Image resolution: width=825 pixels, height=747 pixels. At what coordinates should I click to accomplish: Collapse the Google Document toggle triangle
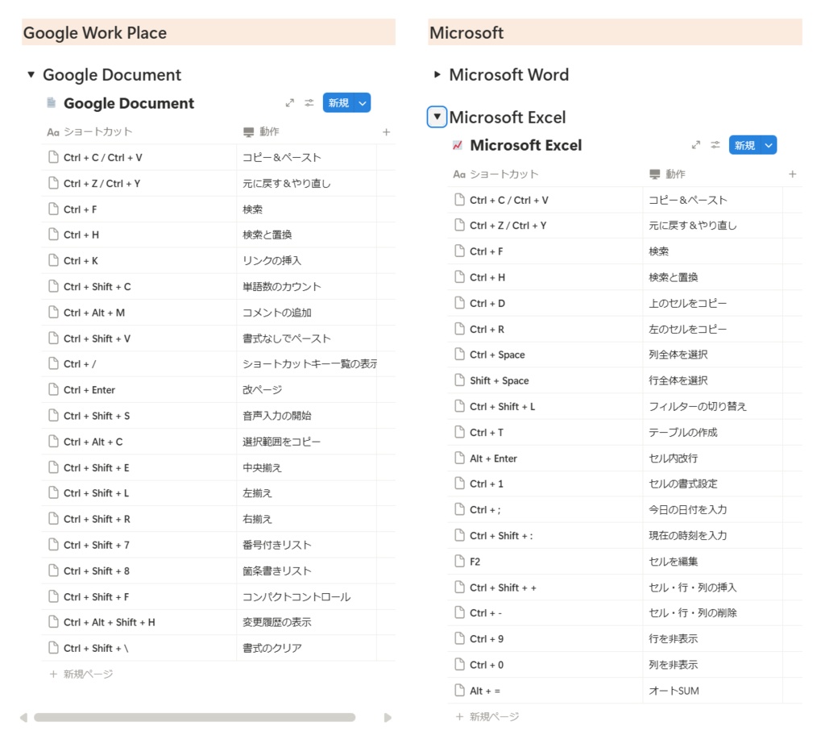point(30,74)
